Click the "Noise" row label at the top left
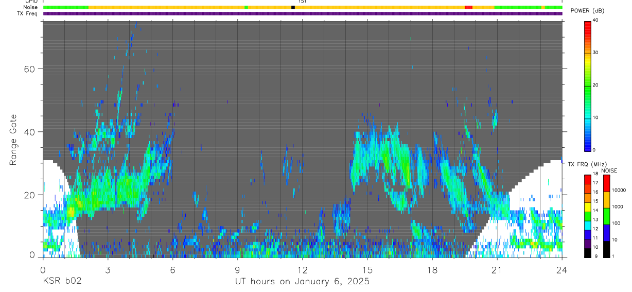Image resolution: width=632 pixels, height=292 pixels. coord(31,7)
